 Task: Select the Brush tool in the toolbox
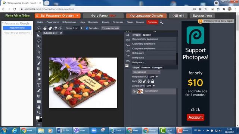pos(39,63)
